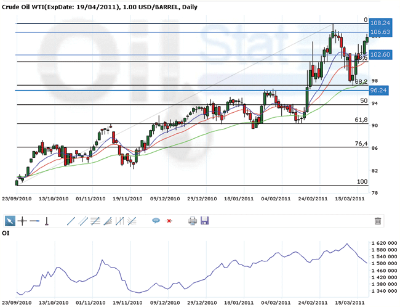Click the 108.24 price level label
The height and width of the screenshot is (307, 400).
tap(378, 23)
